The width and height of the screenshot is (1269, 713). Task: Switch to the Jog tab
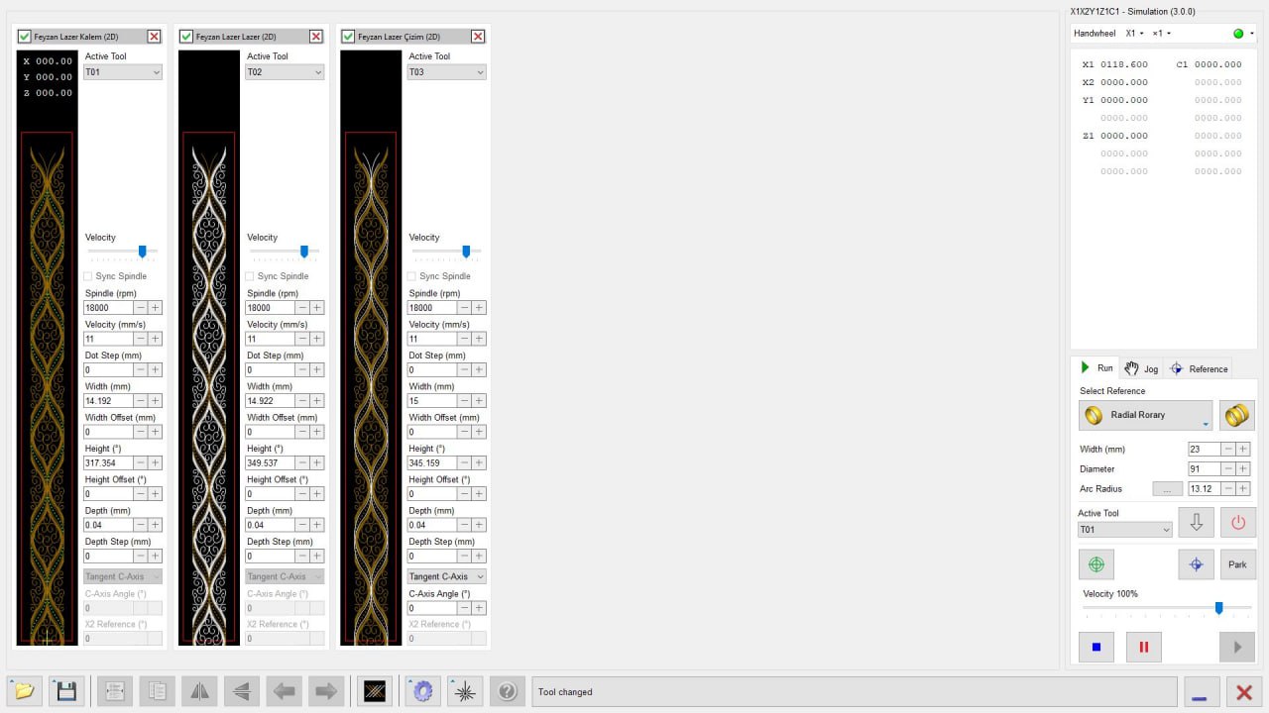1141,368
